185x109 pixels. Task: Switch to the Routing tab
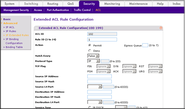point(53,4)
